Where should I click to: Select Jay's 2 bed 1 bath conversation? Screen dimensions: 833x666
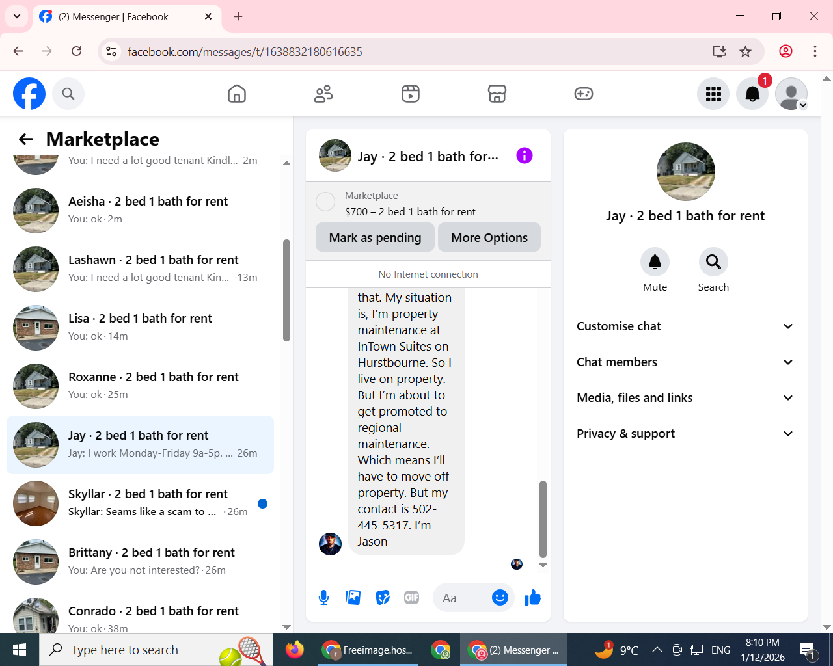pyautogui.click(x=140, y=445)
